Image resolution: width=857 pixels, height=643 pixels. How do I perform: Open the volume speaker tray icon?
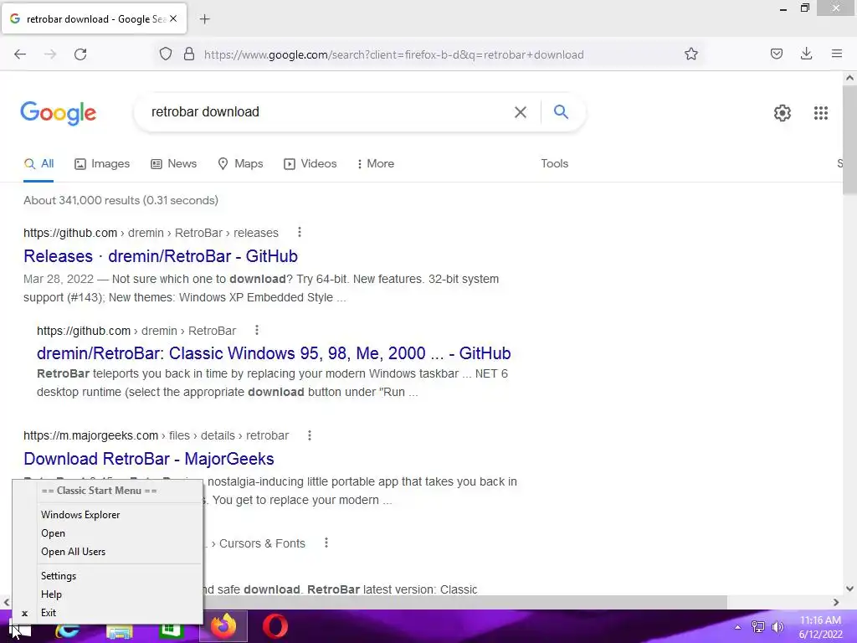pos(777,627)
